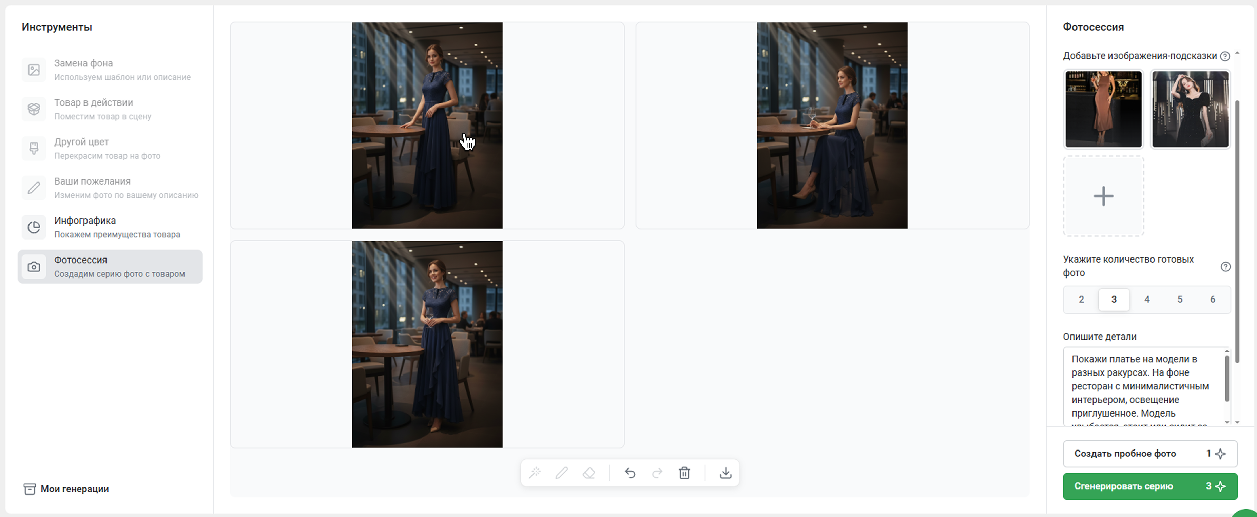Screen dimensions: 1257x517
Task: Delete with the trash icon
Action: pyautogui.click(x=684, y=473)
